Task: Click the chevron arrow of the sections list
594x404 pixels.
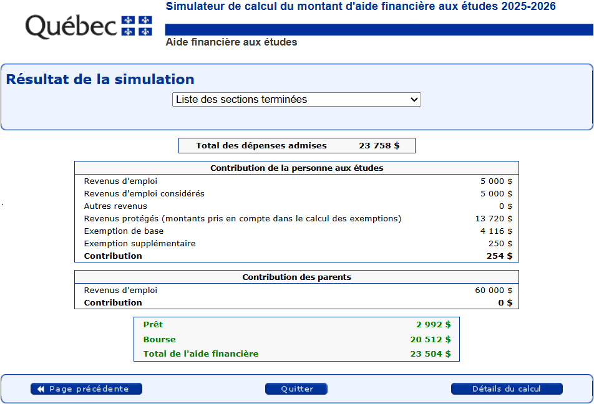Action: click(x=413, y=100)
